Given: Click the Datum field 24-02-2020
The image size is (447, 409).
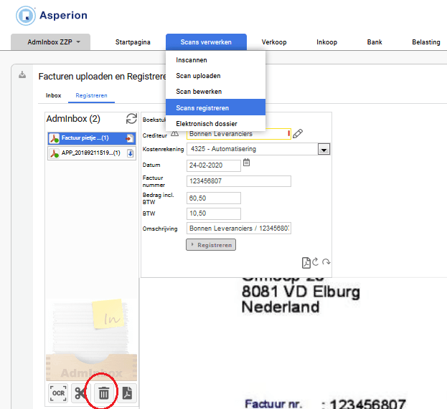Looking at the screenshot, I should coord(214,165).
